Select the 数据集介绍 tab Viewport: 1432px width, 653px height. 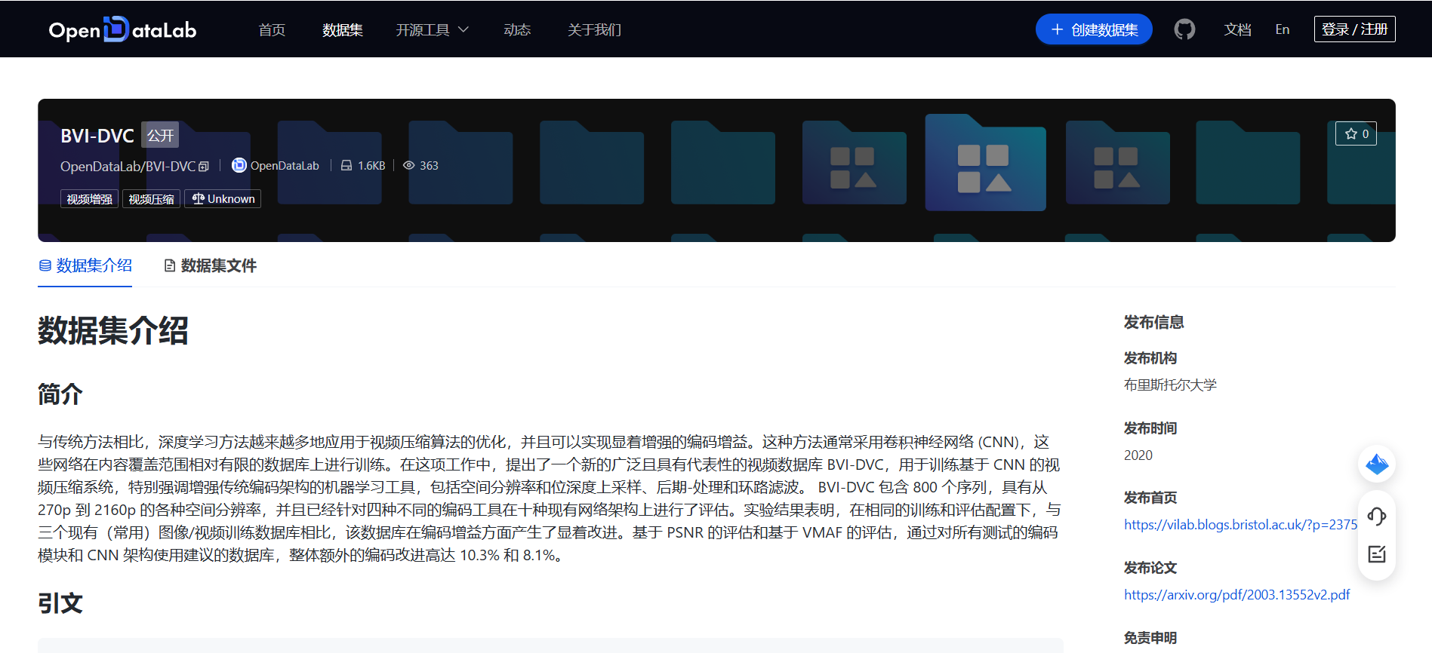point(85,265)
